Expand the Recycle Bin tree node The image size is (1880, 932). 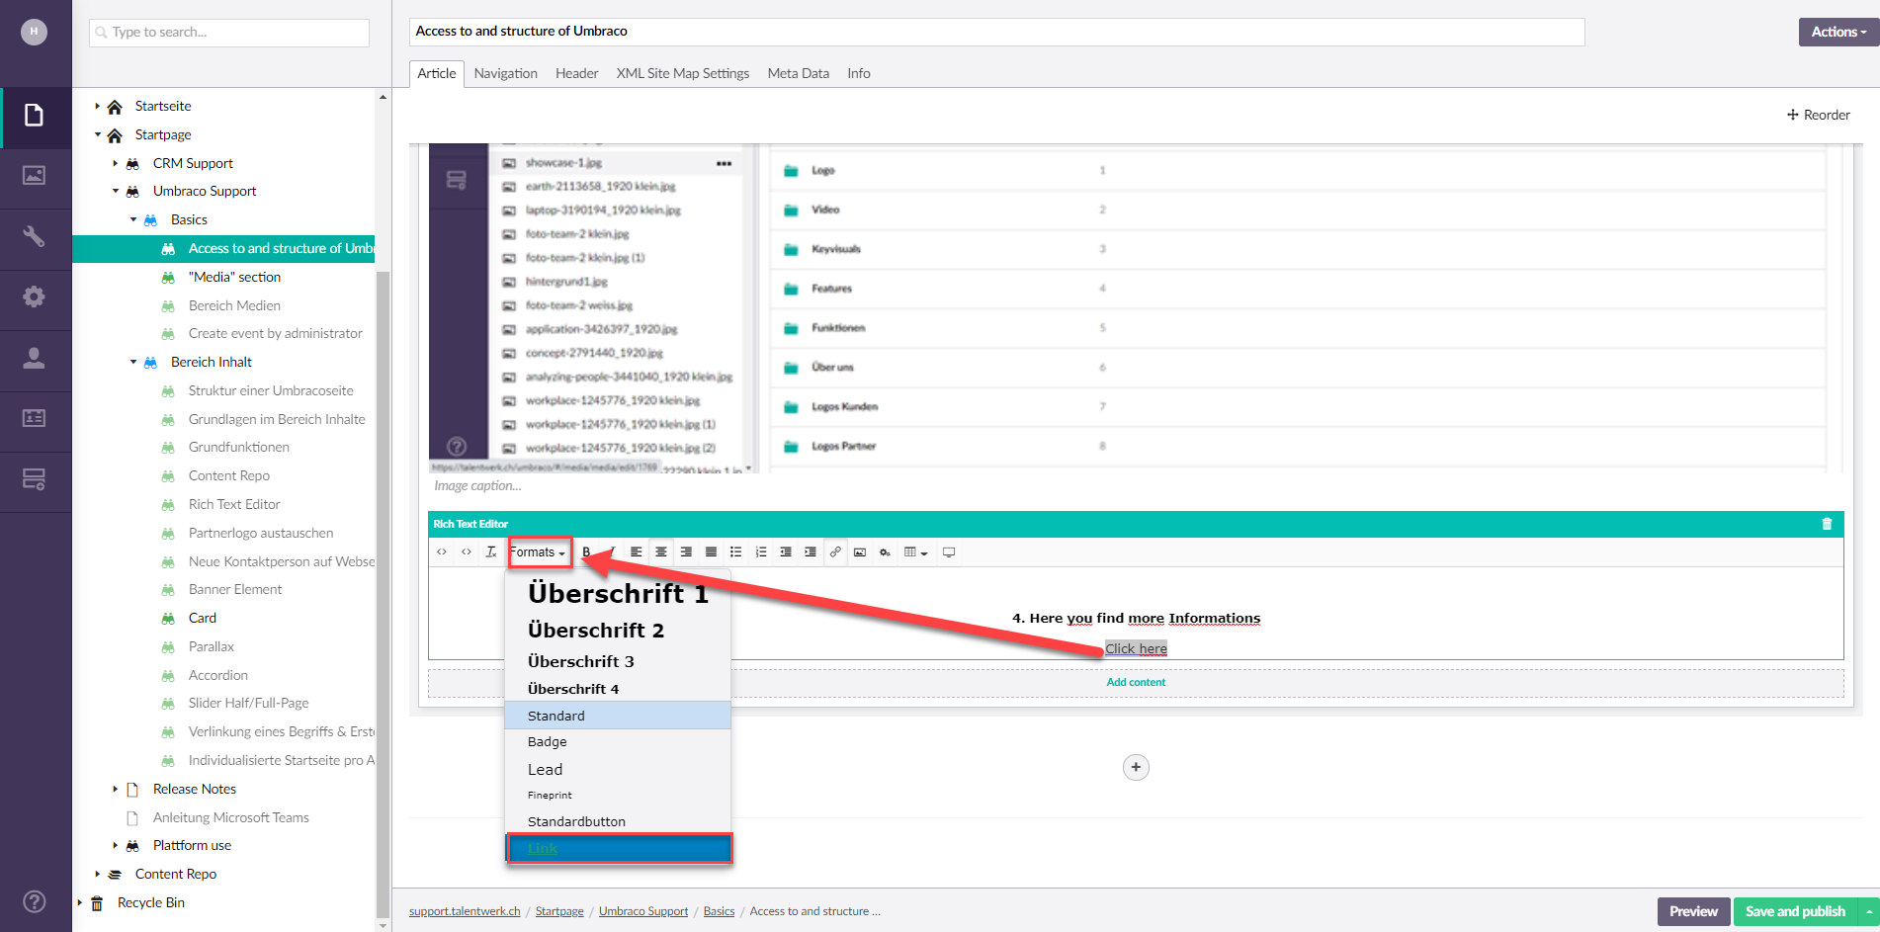pyautogui.click(x=79, y=902)
